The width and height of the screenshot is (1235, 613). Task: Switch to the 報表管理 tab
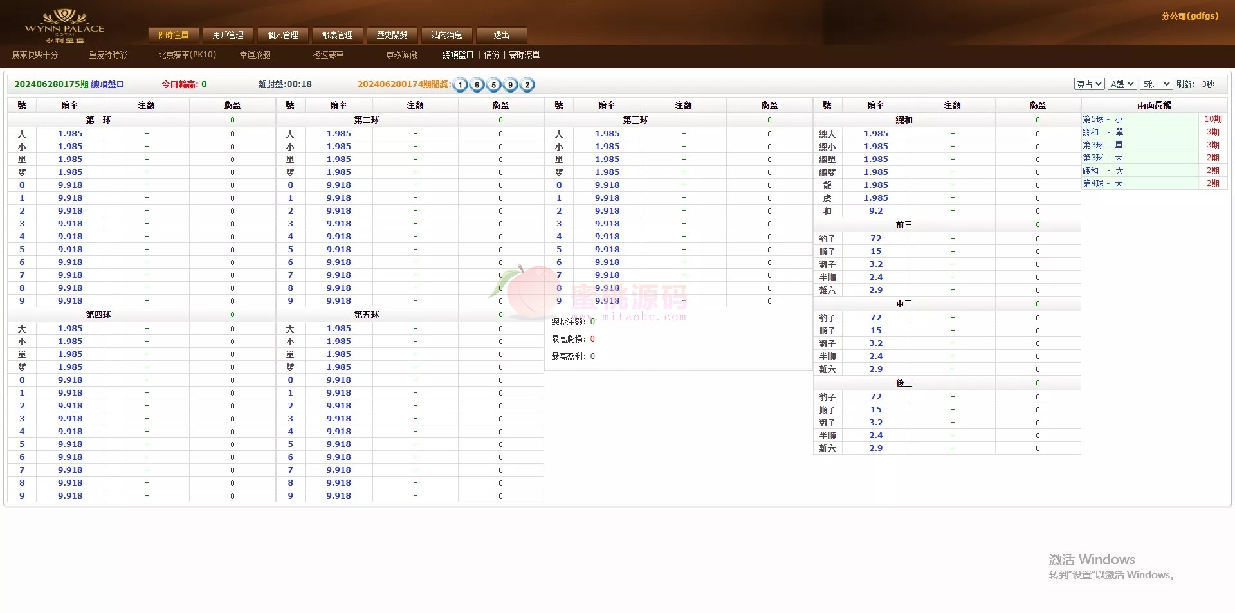point(337,35)
